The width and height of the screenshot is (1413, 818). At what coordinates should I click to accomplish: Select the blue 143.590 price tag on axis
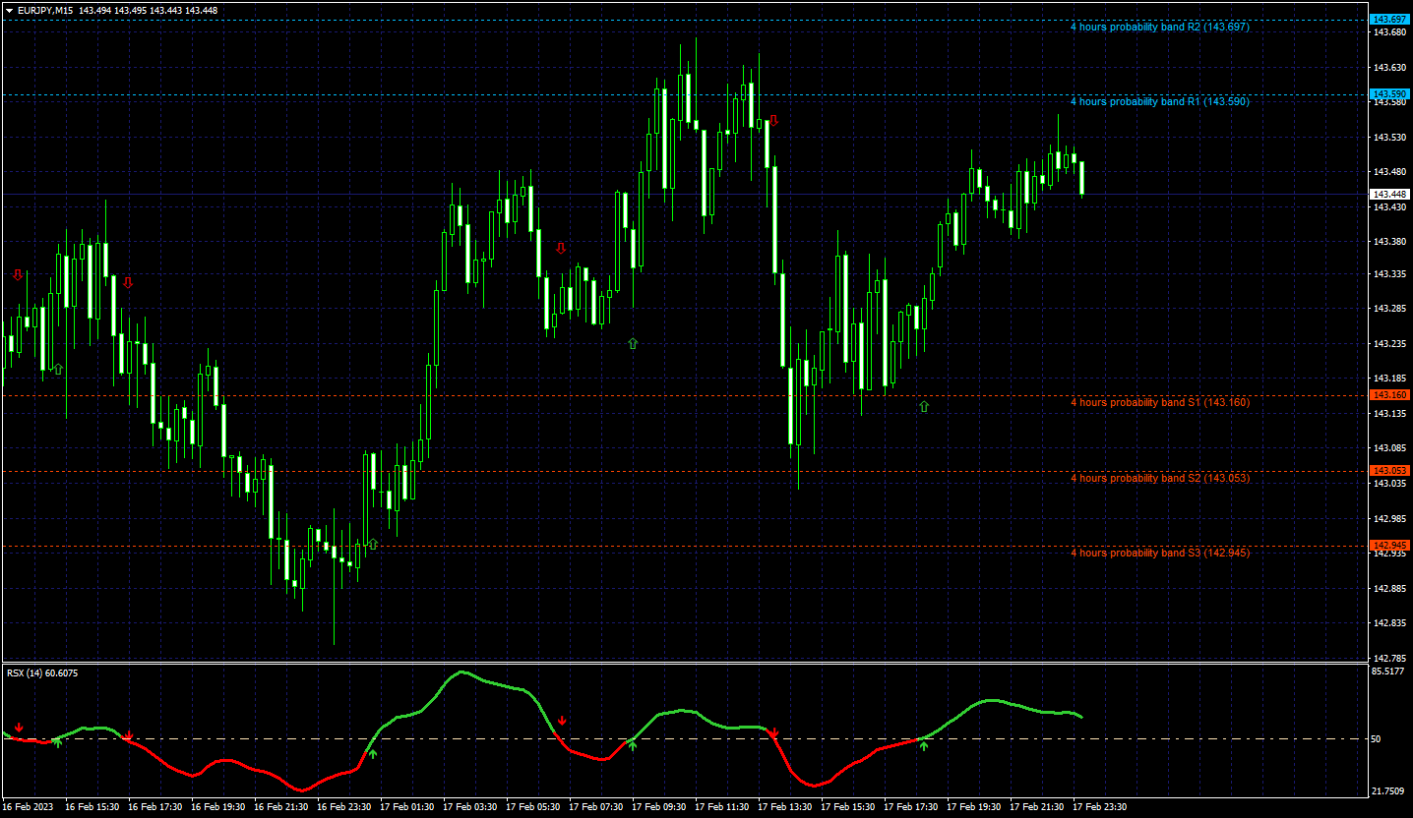[1390, 93]
